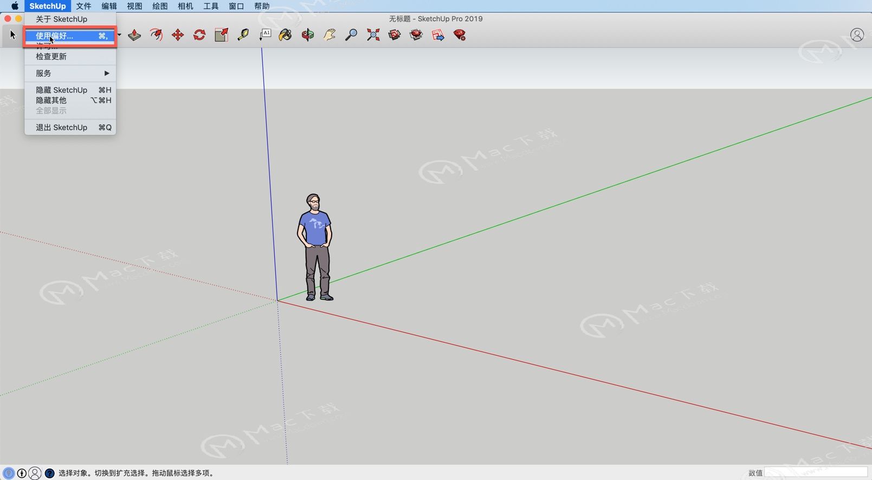
Task: Open the 帮助 menu
Action: tap(262, 6)
